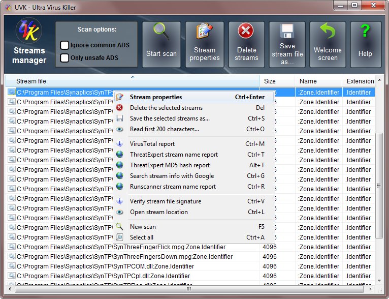The height and width of the screenshot is (299, 389).
Task: Open the Help button
Action: 366,44
